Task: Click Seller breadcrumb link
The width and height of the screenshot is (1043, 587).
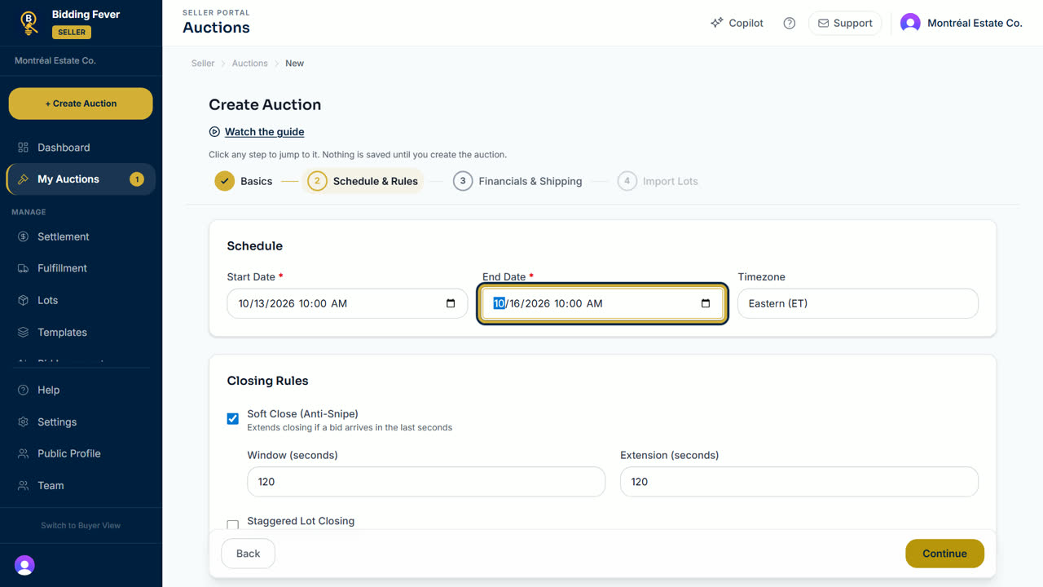Action: pyautogui.click(x=203, y=63)
